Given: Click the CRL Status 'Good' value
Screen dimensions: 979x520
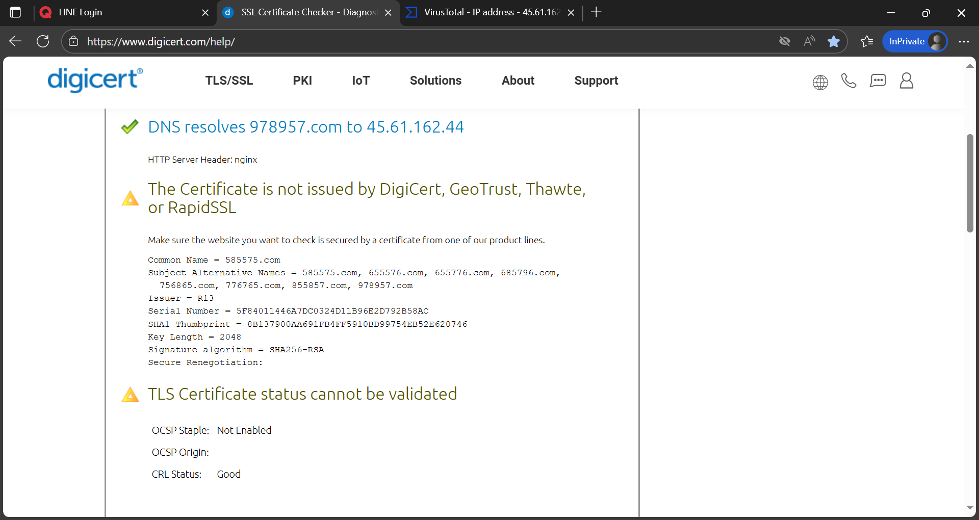Looking at the screenshot, I should 228,474.
